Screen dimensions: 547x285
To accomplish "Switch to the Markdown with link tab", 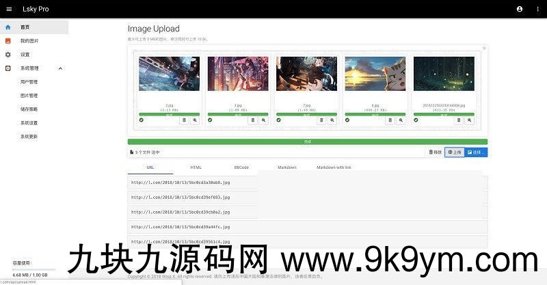I will [x=334, y=167].
